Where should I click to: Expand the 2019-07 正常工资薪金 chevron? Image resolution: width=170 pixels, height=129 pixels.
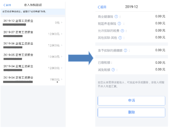click(x=62, y=34)
